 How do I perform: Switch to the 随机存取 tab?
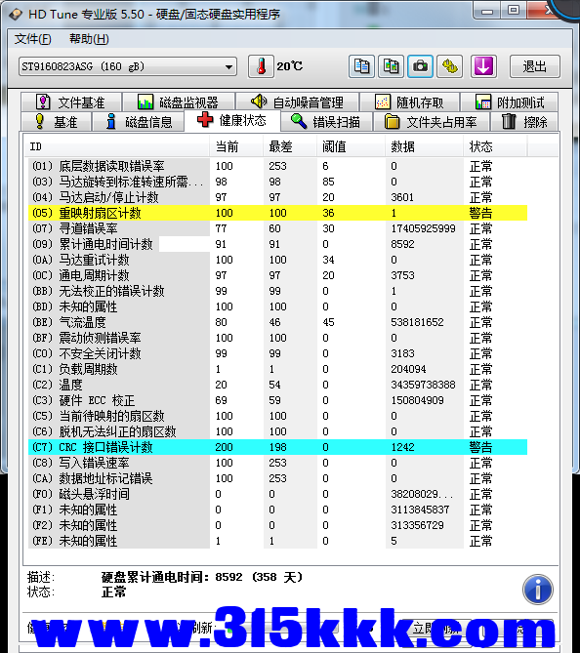click(409, 102)
